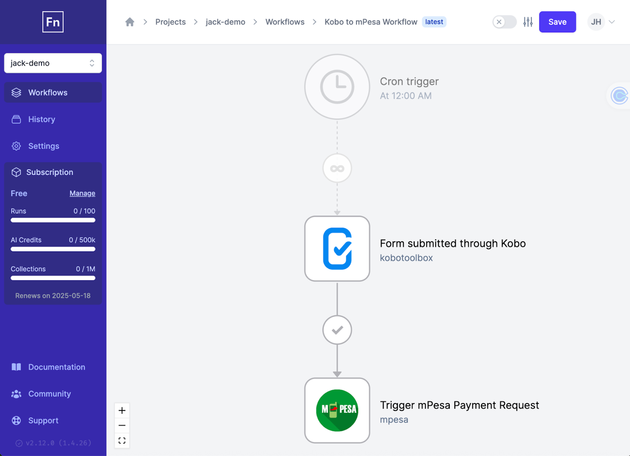Viewport: 630px width, 456px height.
Task: Select the mPesa job node
Action: pos(337,410)
